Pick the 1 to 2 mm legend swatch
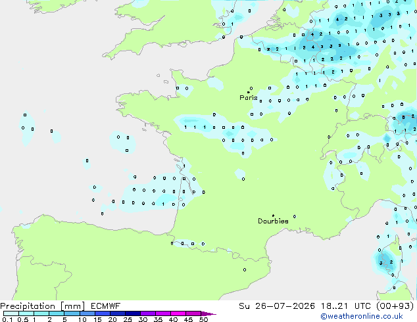Screen dimensions: 417x322 click(41, 313)
